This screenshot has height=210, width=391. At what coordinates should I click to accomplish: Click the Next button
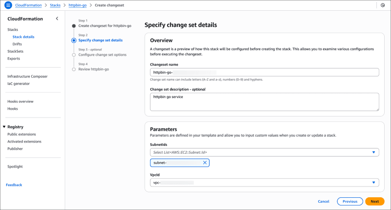point(374,201)
